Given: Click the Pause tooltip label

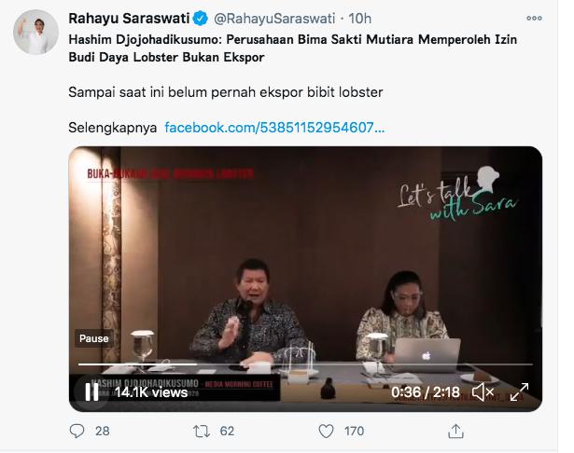Looking at the screenshot, I should [x=93, y=338].
